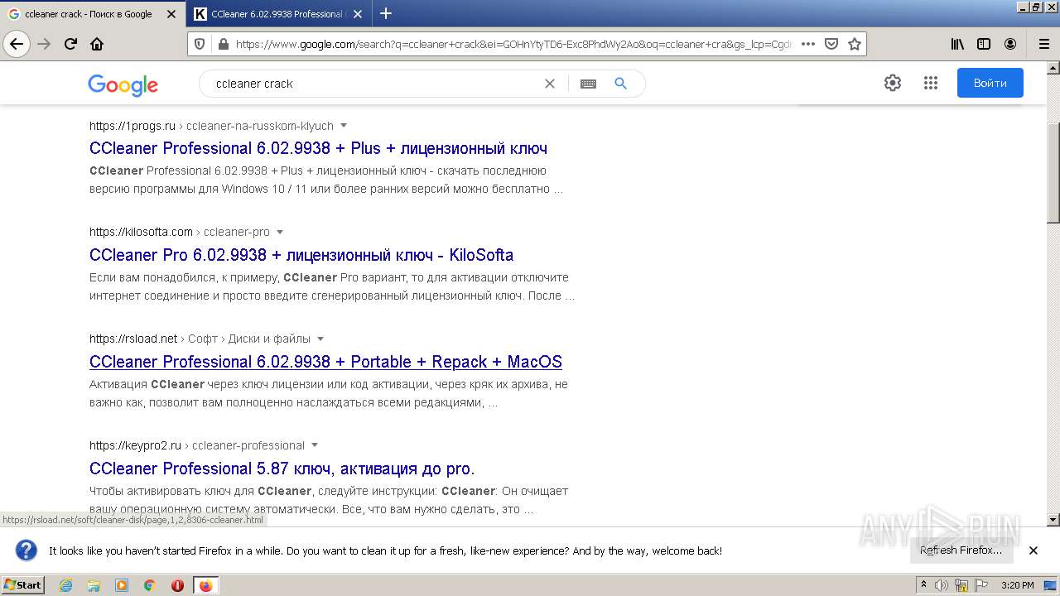
Task: Open the Firefox account icon
Action: tap(1010, 44)
